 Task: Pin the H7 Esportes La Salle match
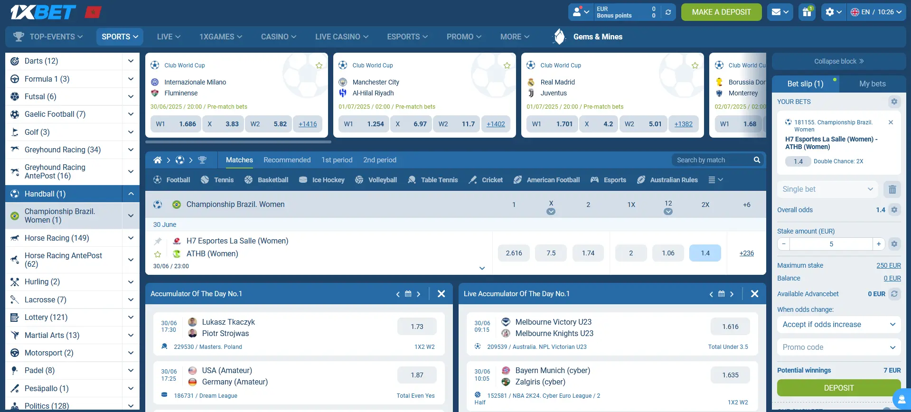[158, 241]
